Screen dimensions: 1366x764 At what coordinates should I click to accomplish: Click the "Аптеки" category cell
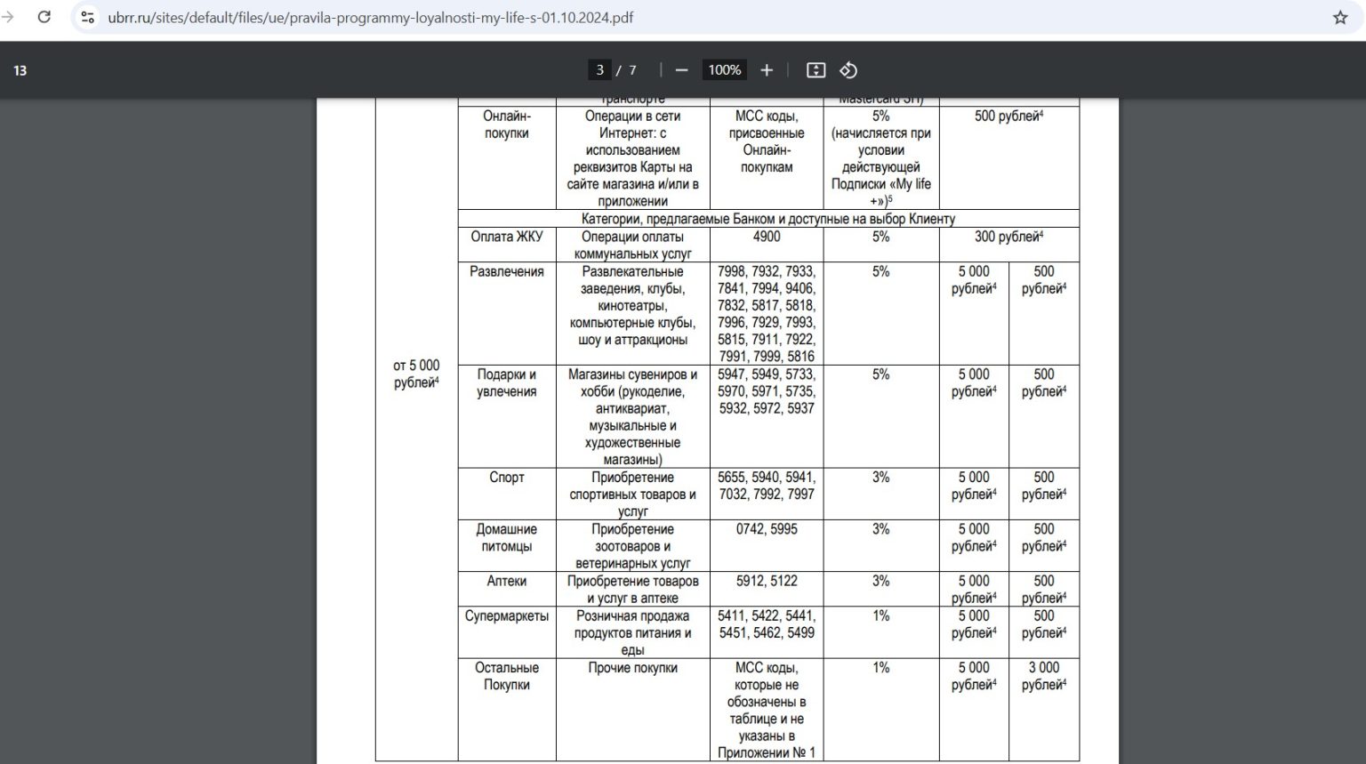[x=506, y=581]
